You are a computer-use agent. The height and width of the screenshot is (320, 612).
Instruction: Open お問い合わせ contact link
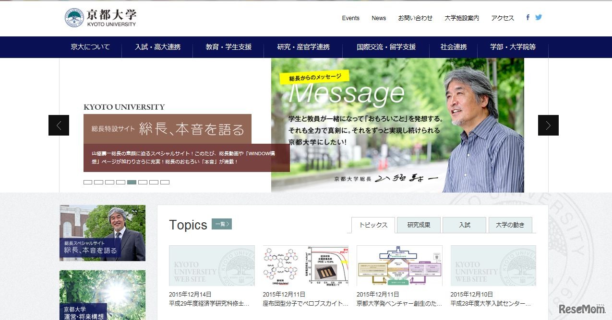click(415, 18)
